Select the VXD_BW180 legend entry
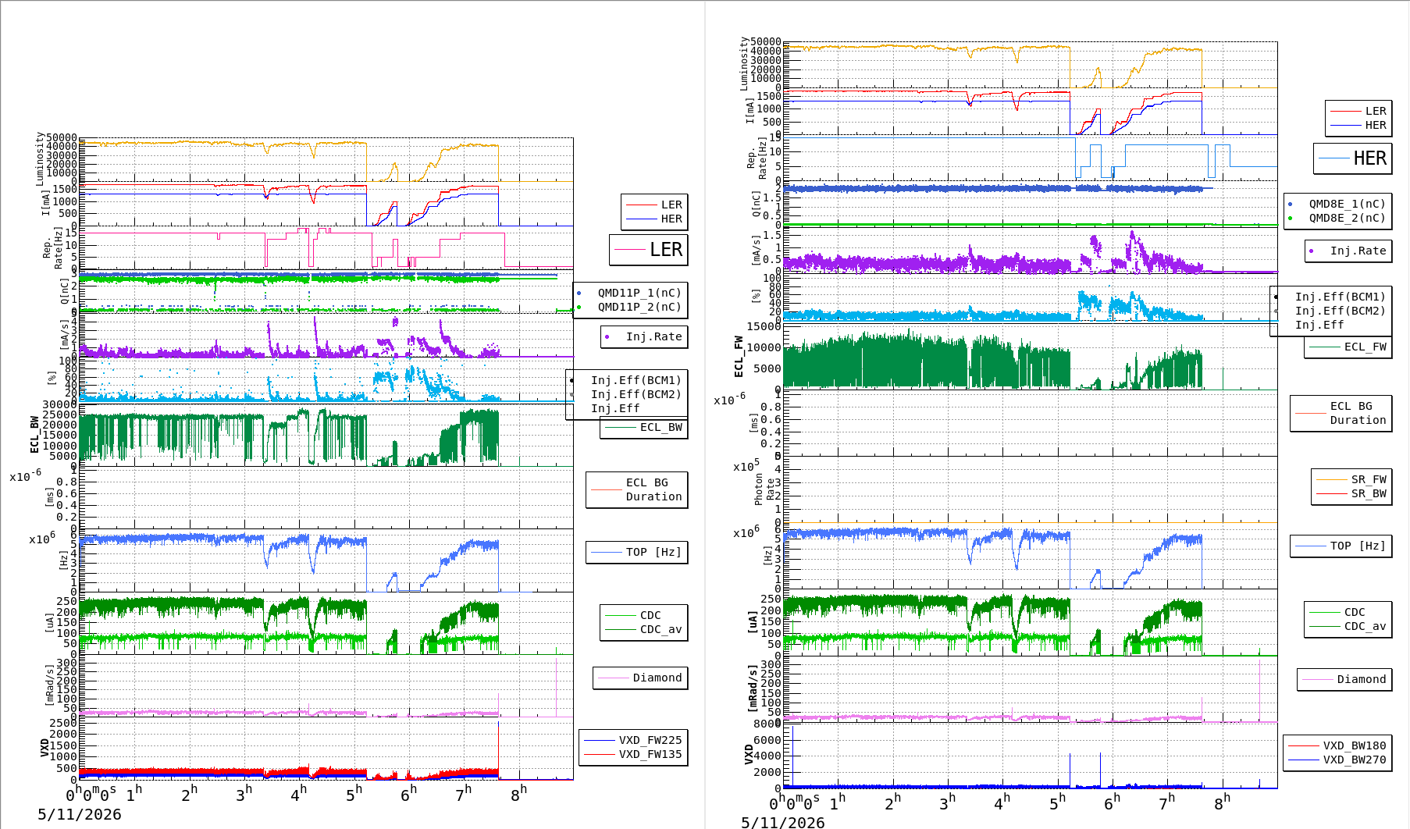 [x=1355, y=745]
